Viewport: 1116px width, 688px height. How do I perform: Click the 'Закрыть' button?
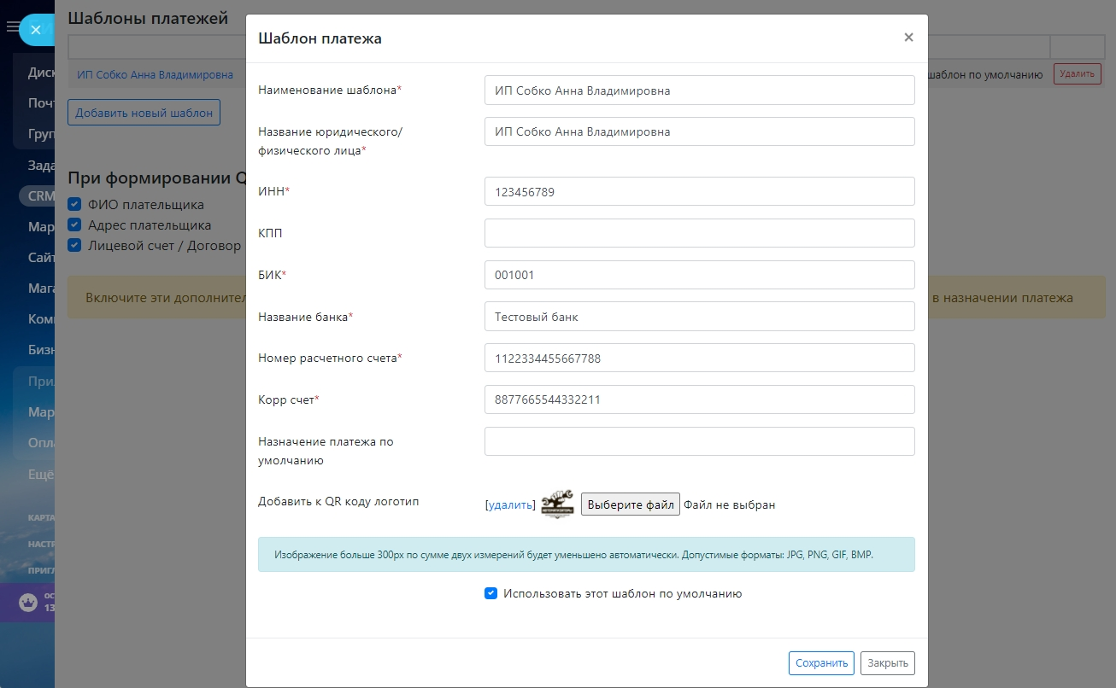point(887,663)
